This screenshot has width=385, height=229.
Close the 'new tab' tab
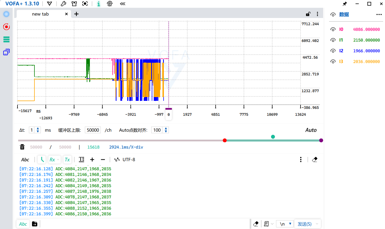tap(66, 14)
